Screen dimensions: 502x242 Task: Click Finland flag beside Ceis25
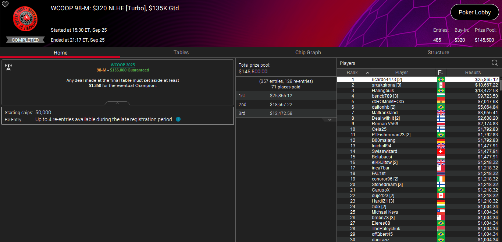pos(441,129)
